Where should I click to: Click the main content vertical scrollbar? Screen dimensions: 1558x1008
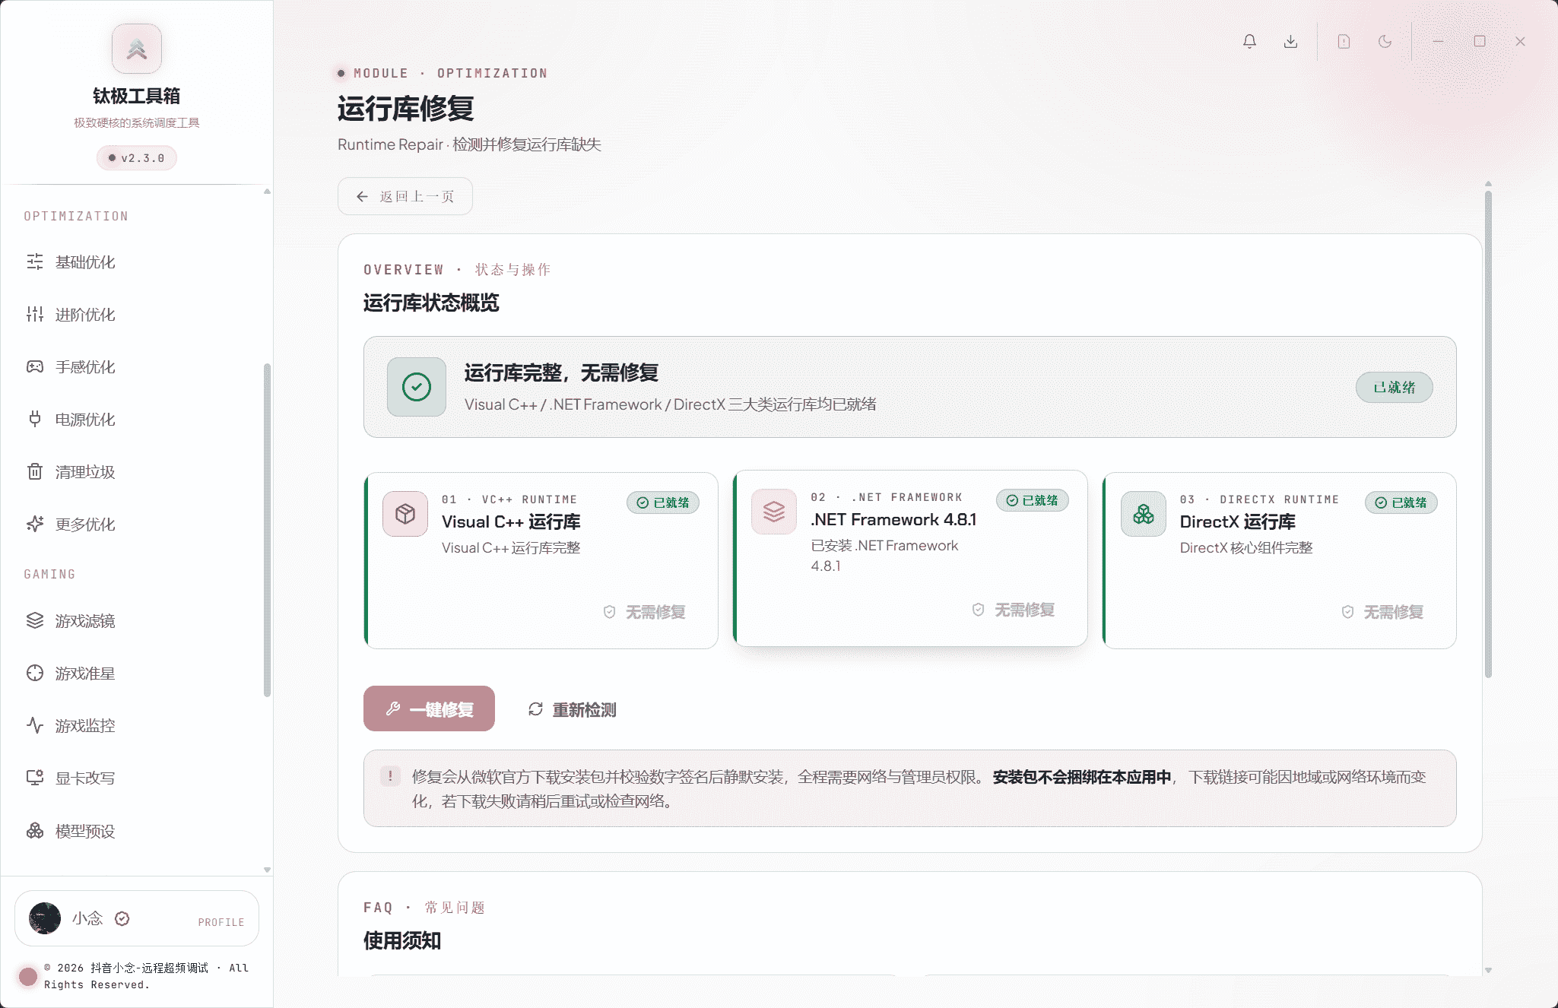pyautogui.click(x=1488, y=433)
